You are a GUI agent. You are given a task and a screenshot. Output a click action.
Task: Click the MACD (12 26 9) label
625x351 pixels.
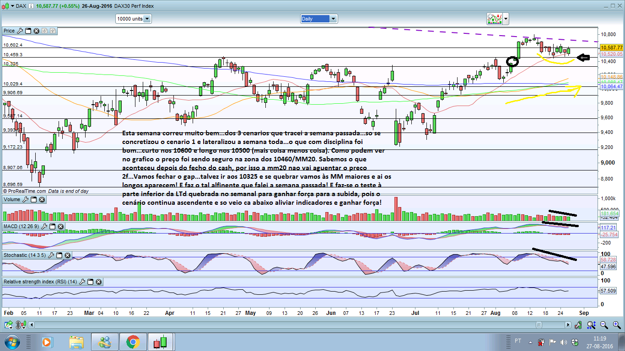pyautogui.click(x=22, y=227)
